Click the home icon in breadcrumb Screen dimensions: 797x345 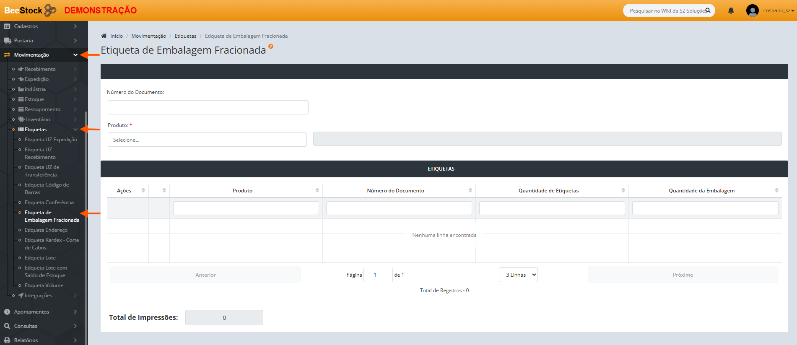pos(104,36)
